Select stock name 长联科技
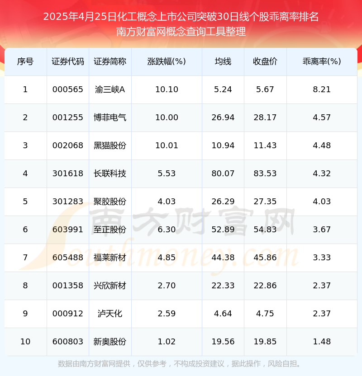 point(110,174)
